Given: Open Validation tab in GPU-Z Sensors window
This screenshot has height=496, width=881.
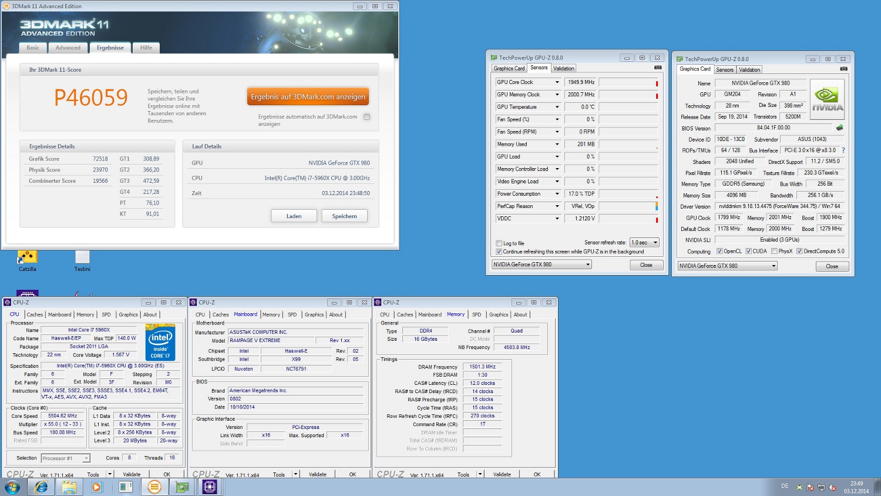Looking at the screenshot, I should click(x=563, y=68).
